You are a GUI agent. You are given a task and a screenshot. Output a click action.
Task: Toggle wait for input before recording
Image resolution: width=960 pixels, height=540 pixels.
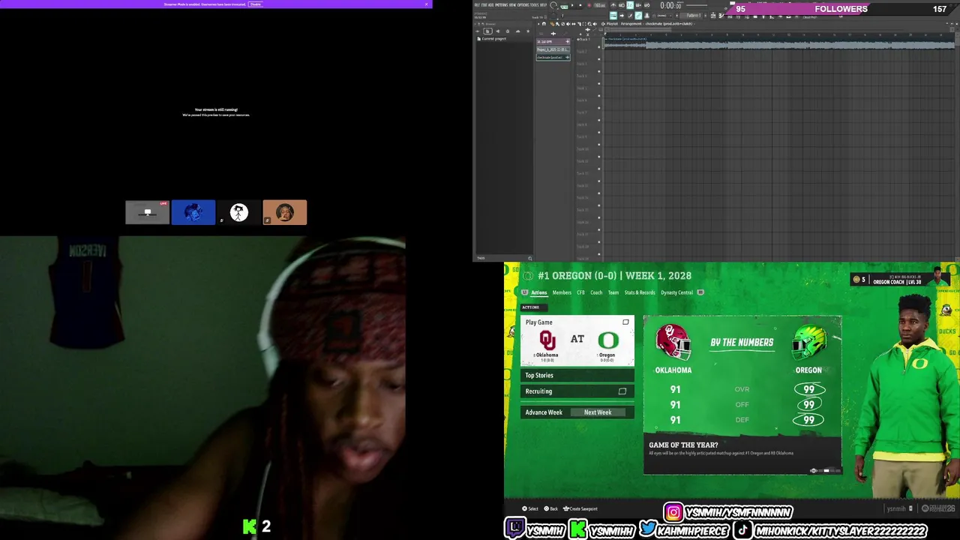coord(621,5)
